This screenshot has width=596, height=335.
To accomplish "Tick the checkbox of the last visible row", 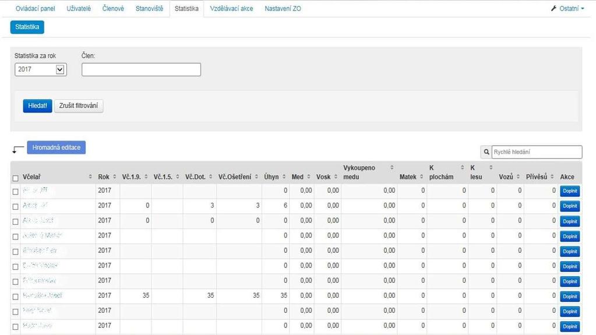I will [16, 327].
